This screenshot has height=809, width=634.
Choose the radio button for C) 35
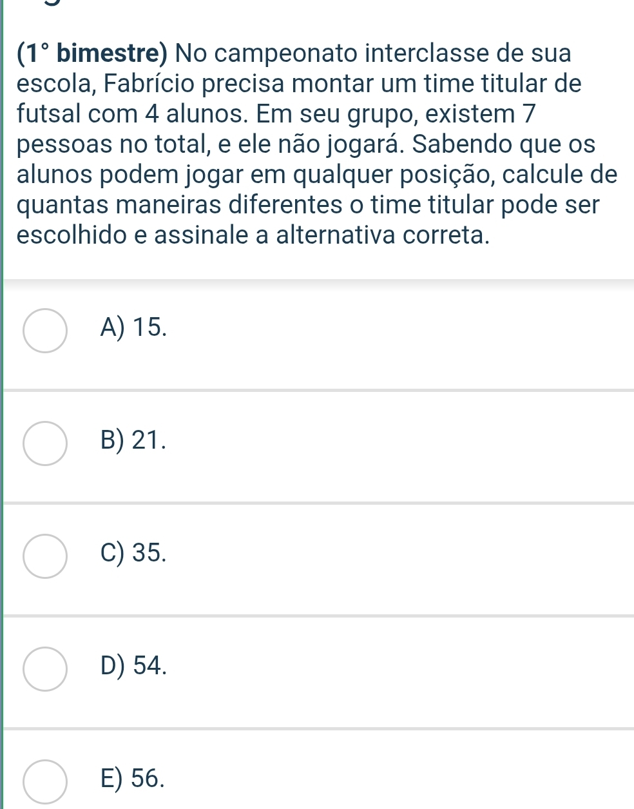pos(45,556)
